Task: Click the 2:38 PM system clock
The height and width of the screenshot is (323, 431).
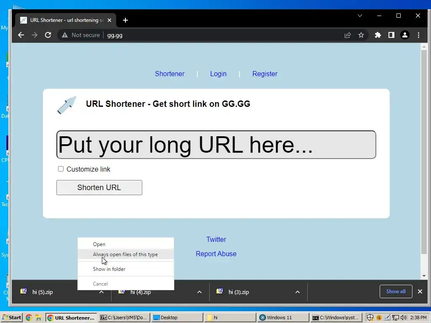Action: (x=418, y=318)
